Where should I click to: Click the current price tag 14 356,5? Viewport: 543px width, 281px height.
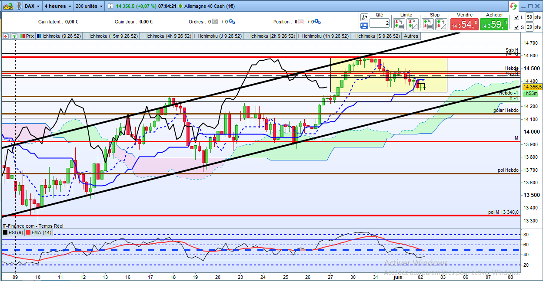pos(532,87)
